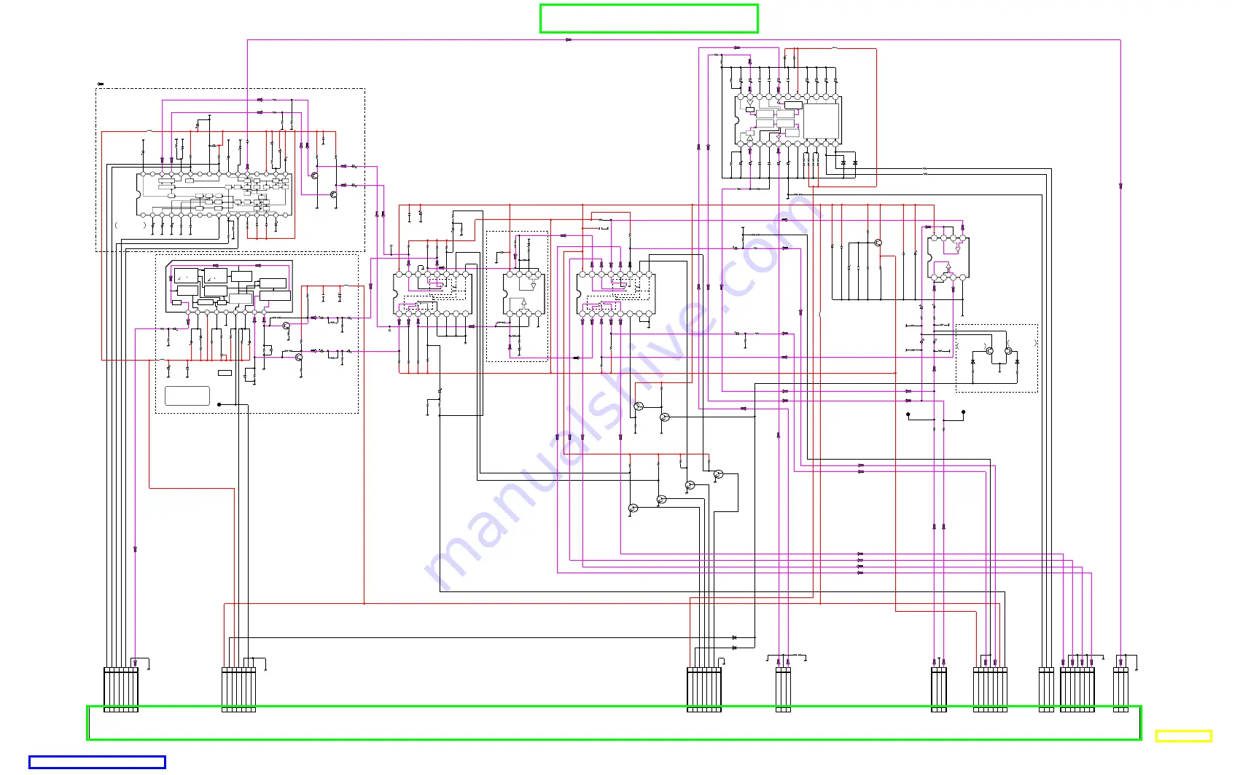Click the blue-bordered link box below the schematic
Viewport: 1240px width, 775px height.
pyautogui.click(x=97, y=762)
